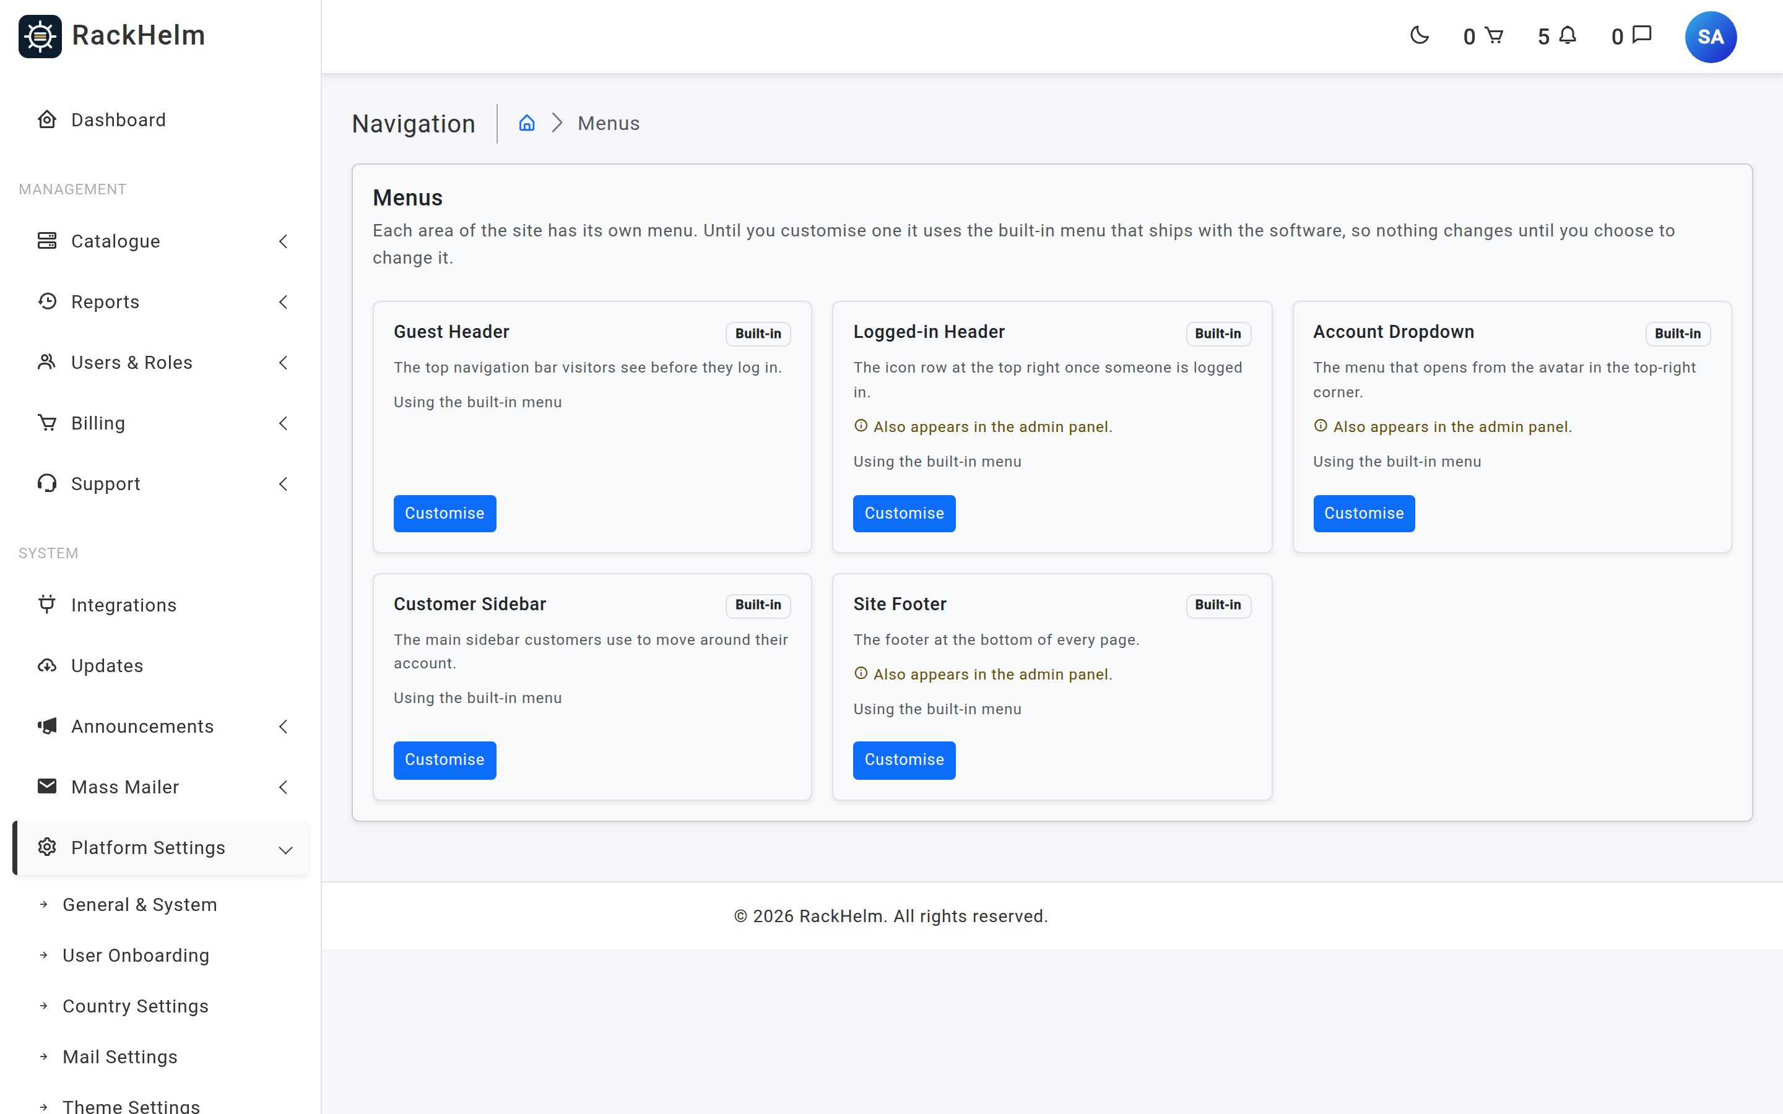This screenshot has width=1783, height=1114.
Task: Click the RackHelm ship-wheel logo icon
Action: coord(40,36)
